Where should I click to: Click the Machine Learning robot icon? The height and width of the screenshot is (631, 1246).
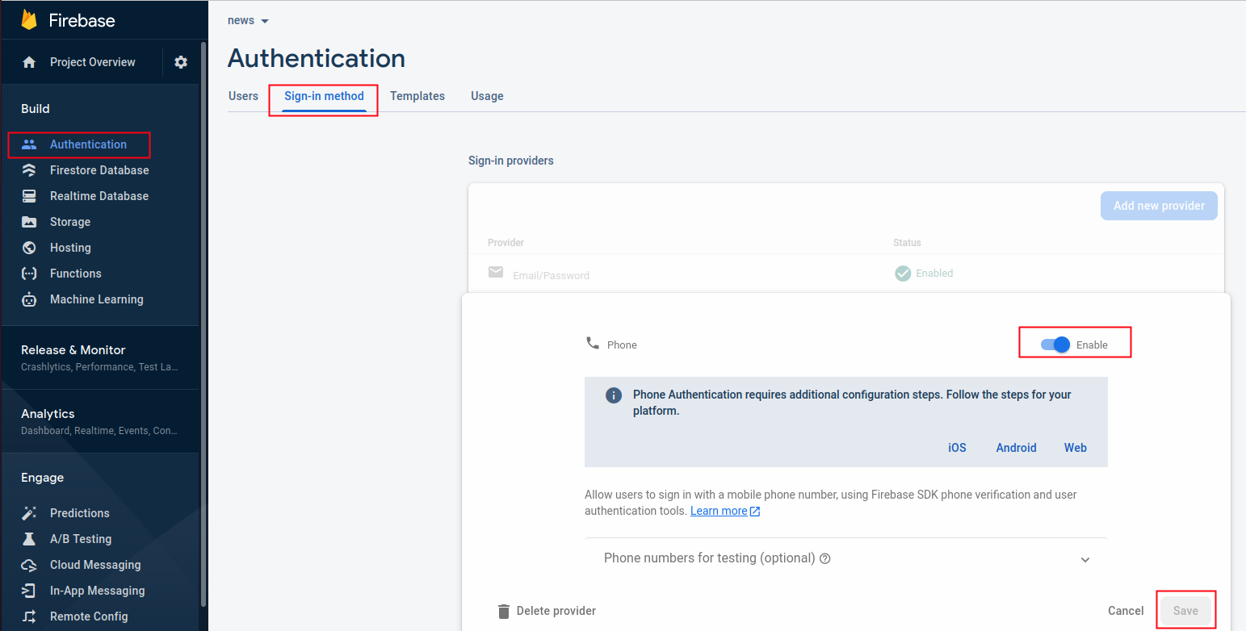pos(29,299)
